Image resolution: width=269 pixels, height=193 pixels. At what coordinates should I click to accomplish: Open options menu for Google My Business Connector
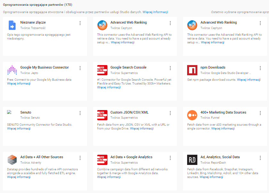coord(80,68)
